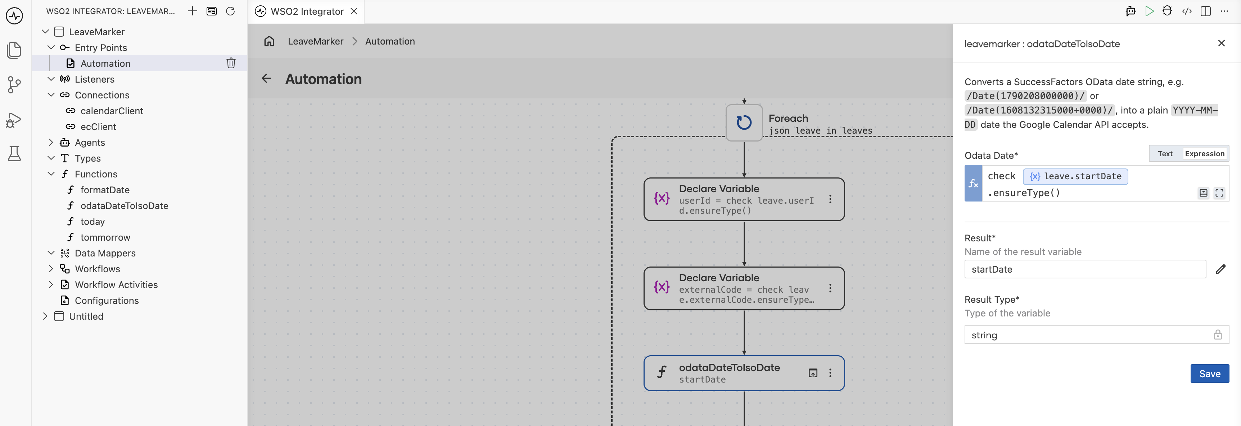Image resolution: width=1241 pixels, height=426 pixels.
Task: Open more actions ellipsis in top toolbar
Action: [x=1224, y=11]
